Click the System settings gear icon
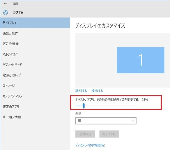The image size is (170, 150). point(5,12)
